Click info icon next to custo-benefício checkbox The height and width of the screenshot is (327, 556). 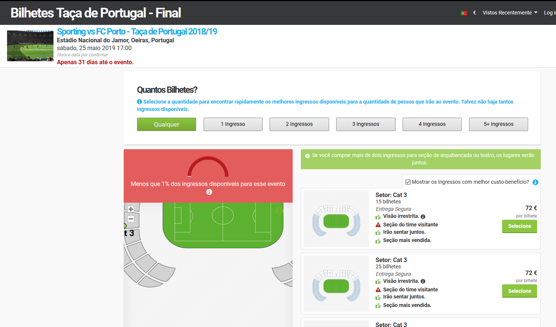click(x=536, y=182)
